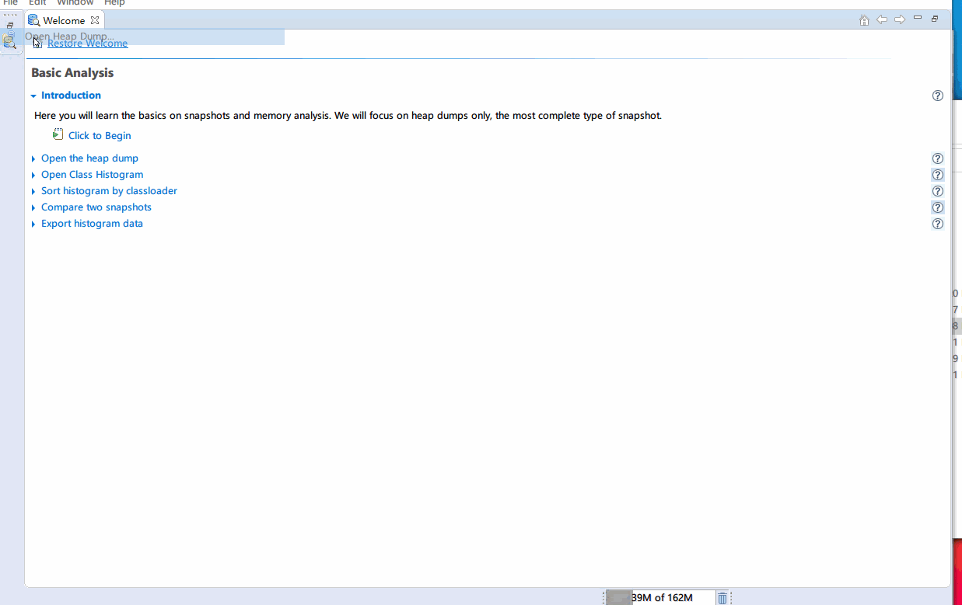Expand the Open Class Histogram arrow
The height and width of the screenshot is (605, 962).
coord(33,176)
